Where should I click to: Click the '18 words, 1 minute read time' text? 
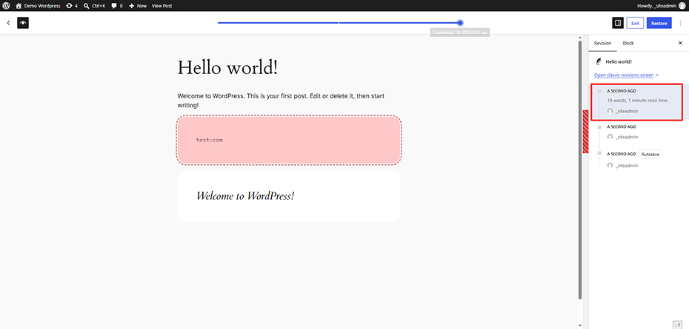pos(638,101)
